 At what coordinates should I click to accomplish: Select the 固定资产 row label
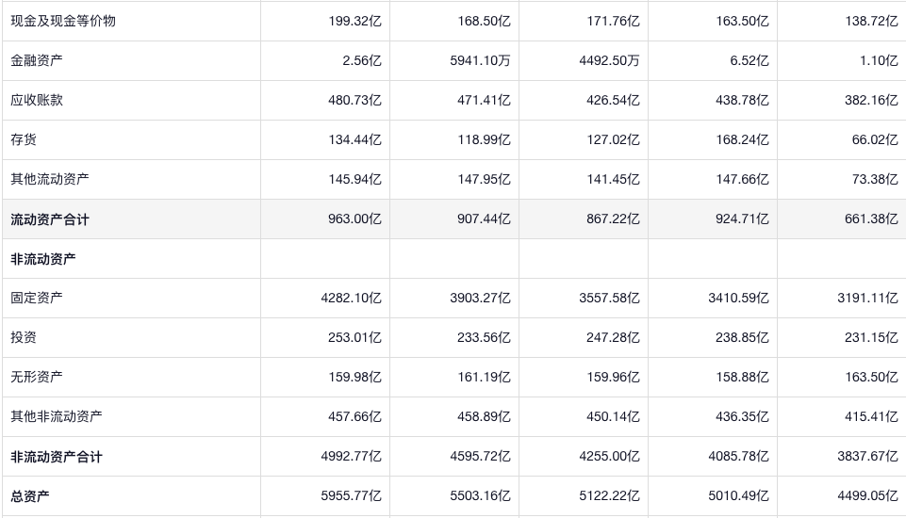[38, 298]
